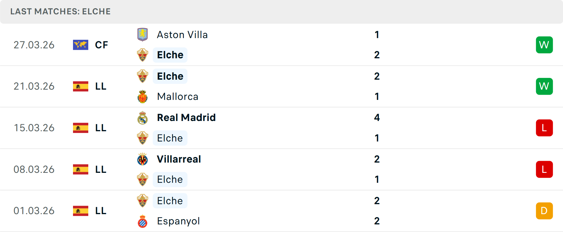This screenshot has height=232, width=563.
Task: Click the 15.03.26 match date
Action: [x=34, y=128]
